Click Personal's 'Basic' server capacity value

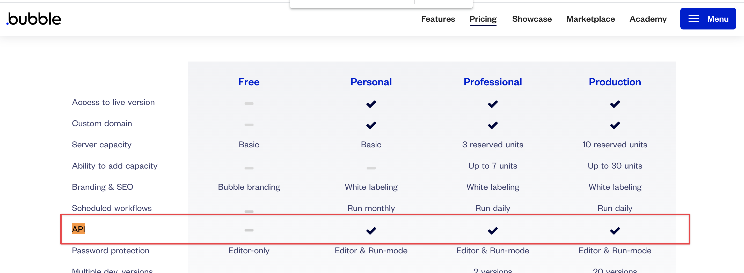(371, 145)
